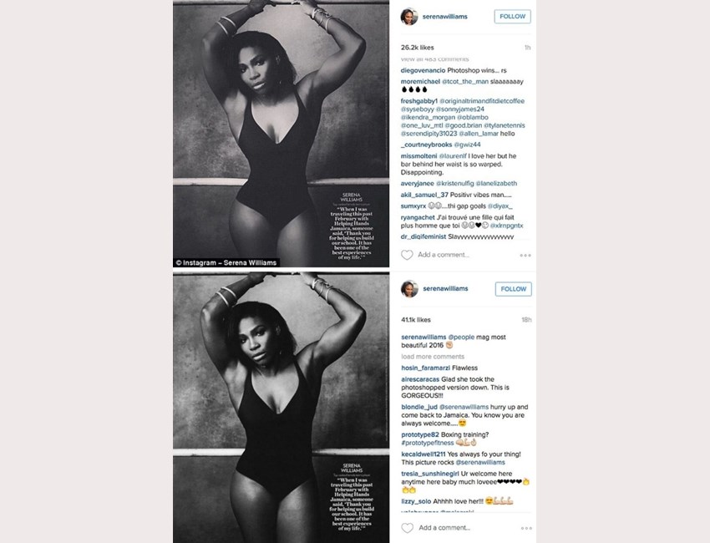Open #prototypefitness hashtag link

pyautogui.click(x=427, y=443)
